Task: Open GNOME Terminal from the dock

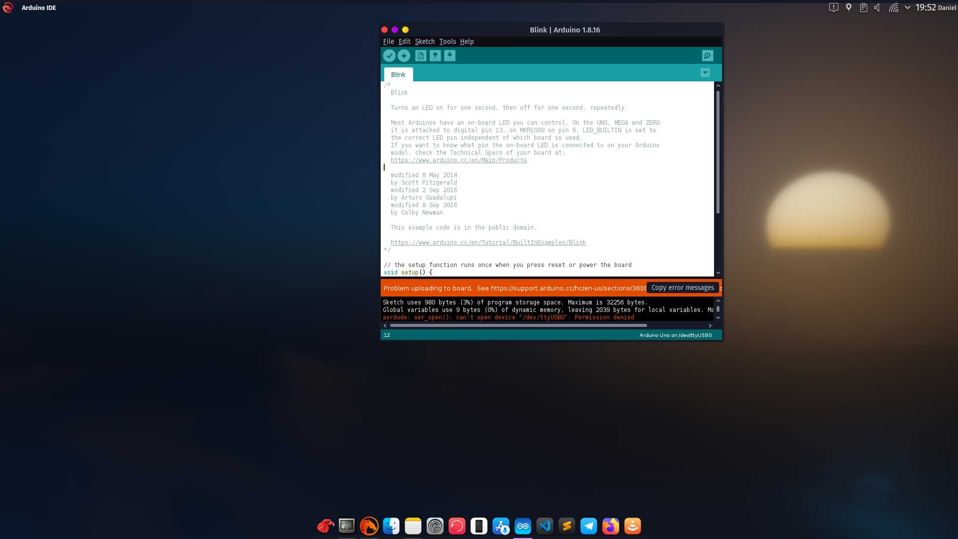Action: [347, 526]
